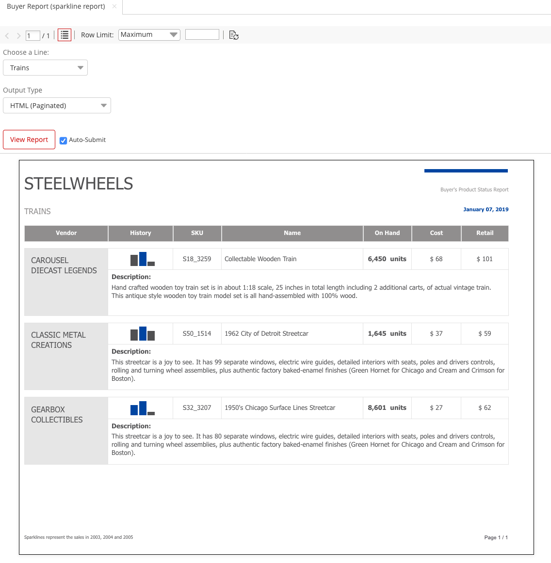Open the Choose a Line Trains dropdown

45,68
